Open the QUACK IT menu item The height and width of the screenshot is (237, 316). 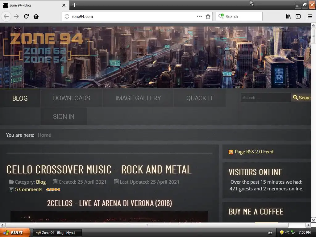click(200, 98)
